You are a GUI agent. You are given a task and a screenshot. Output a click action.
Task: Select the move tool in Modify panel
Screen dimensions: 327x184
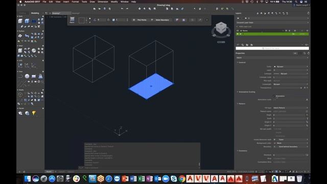click(20, 95)
